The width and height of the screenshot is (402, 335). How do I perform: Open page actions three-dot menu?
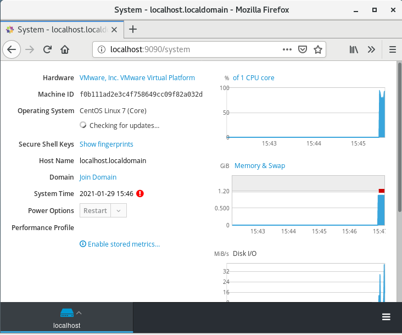click(x=287, y=49)
